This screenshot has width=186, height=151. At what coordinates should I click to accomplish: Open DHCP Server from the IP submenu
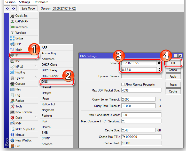57,76
